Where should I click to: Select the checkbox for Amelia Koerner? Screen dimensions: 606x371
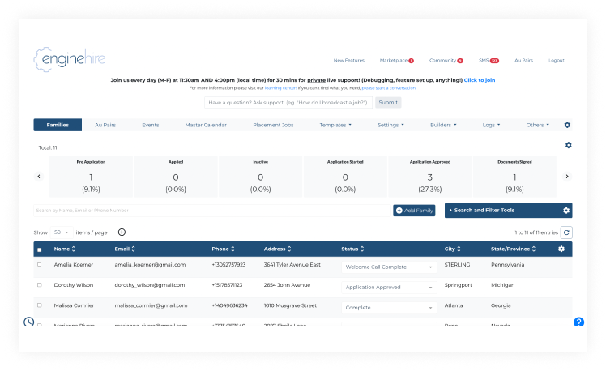pos(40,265)
